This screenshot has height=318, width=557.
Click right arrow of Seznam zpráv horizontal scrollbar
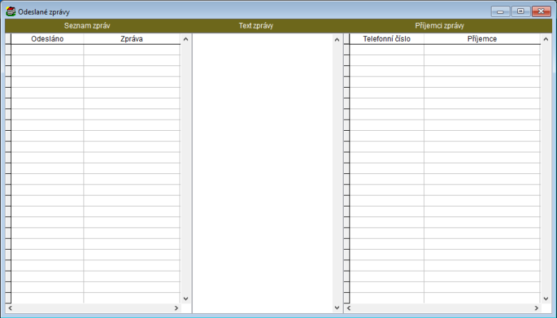coord(176,308)
